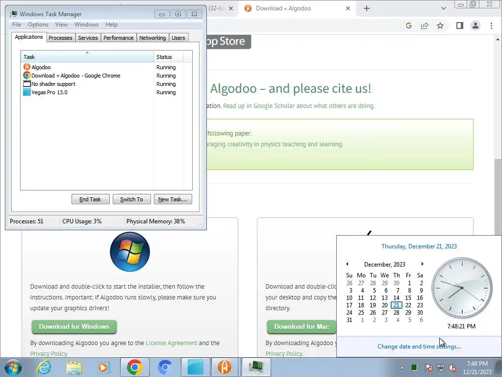Switch to Vegas Pro taskbar icon
This screenshot has width=502, height=377.
195,367
